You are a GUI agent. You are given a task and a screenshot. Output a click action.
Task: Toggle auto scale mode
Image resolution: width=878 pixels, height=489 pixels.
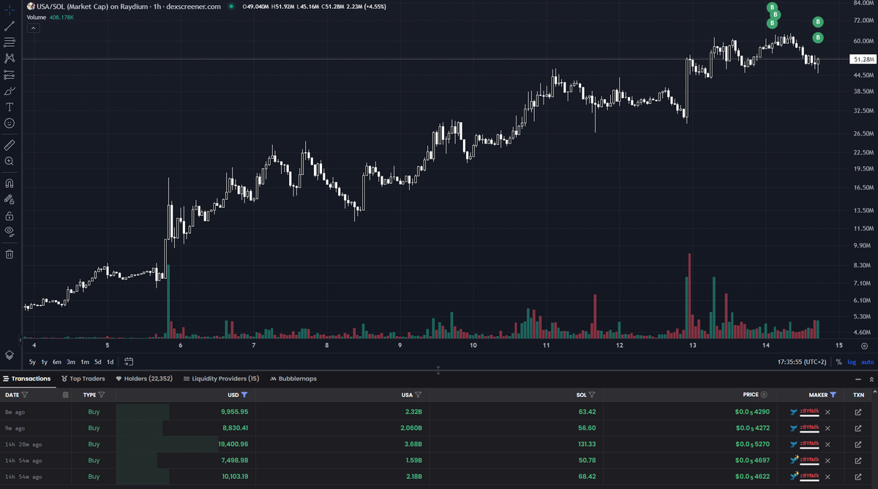point(868,362)
